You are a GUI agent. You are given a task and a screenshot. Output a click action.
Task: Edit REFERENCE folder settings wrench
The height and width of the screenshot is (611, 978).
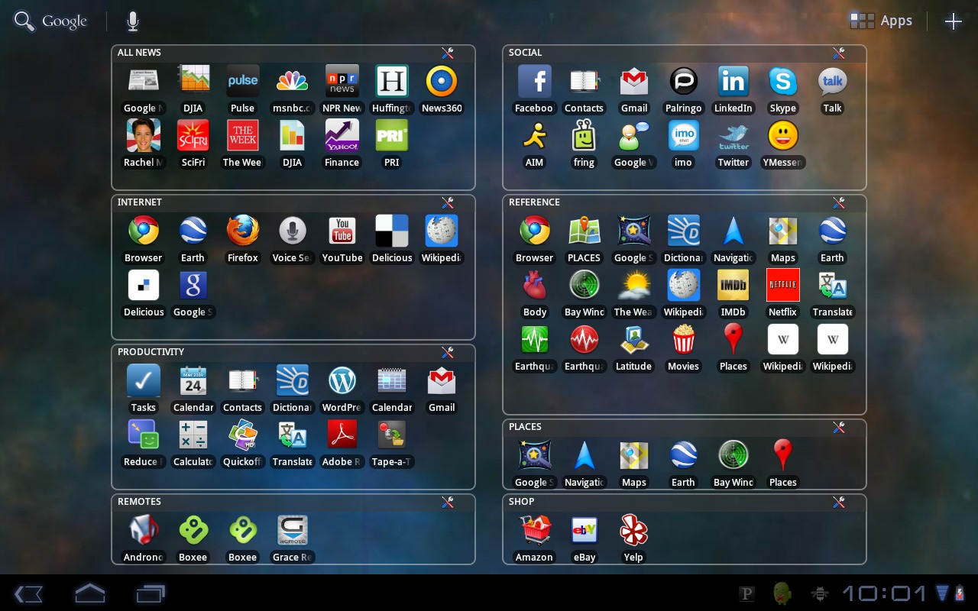pos(839,202)
